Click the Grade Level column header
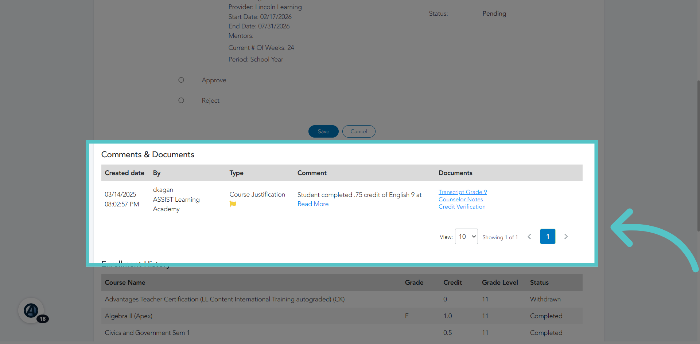 tap(500, 282)
